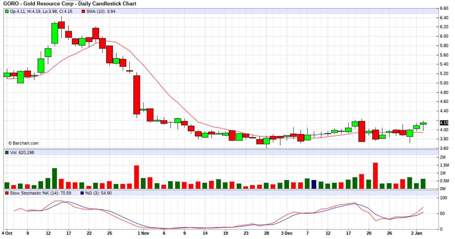Click the '2M' volume axis label
Screen dimensions: 455x239
click(443, 157)
